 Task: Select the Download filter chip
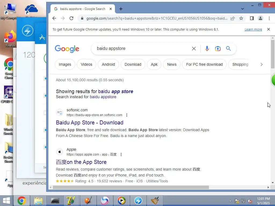tap(133, 64)
